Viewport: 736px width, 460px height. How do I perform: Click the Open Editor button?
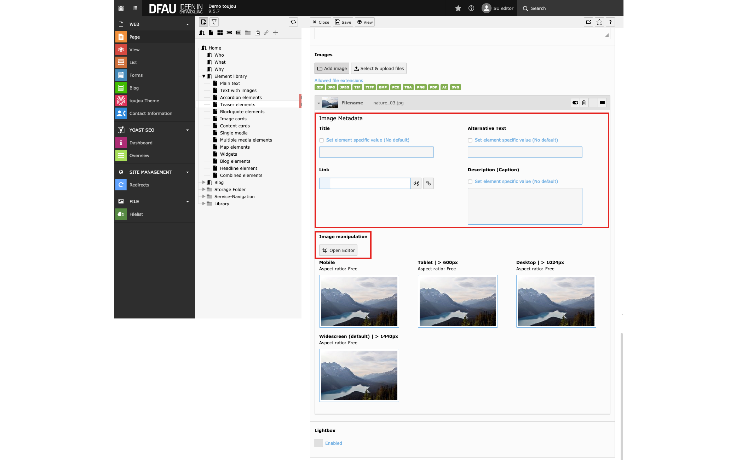pyautogui.click(x=338, y=250)
